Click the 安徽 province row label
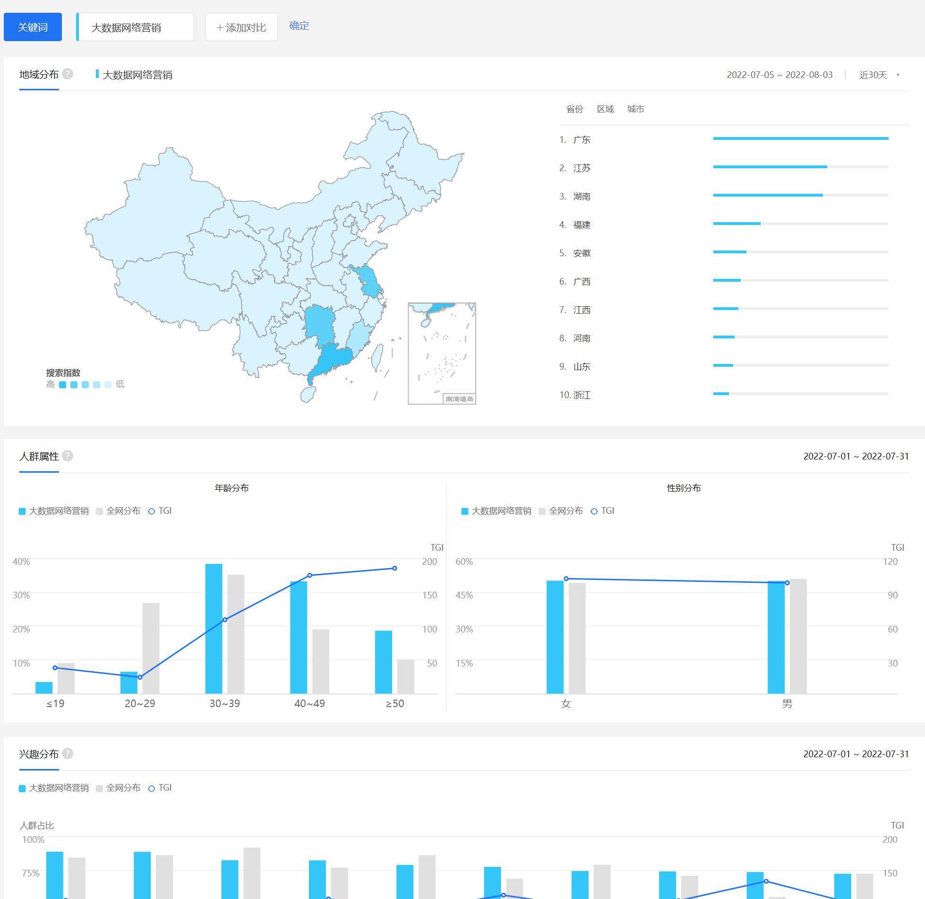The image size is (925, 899). coord(582,253)
